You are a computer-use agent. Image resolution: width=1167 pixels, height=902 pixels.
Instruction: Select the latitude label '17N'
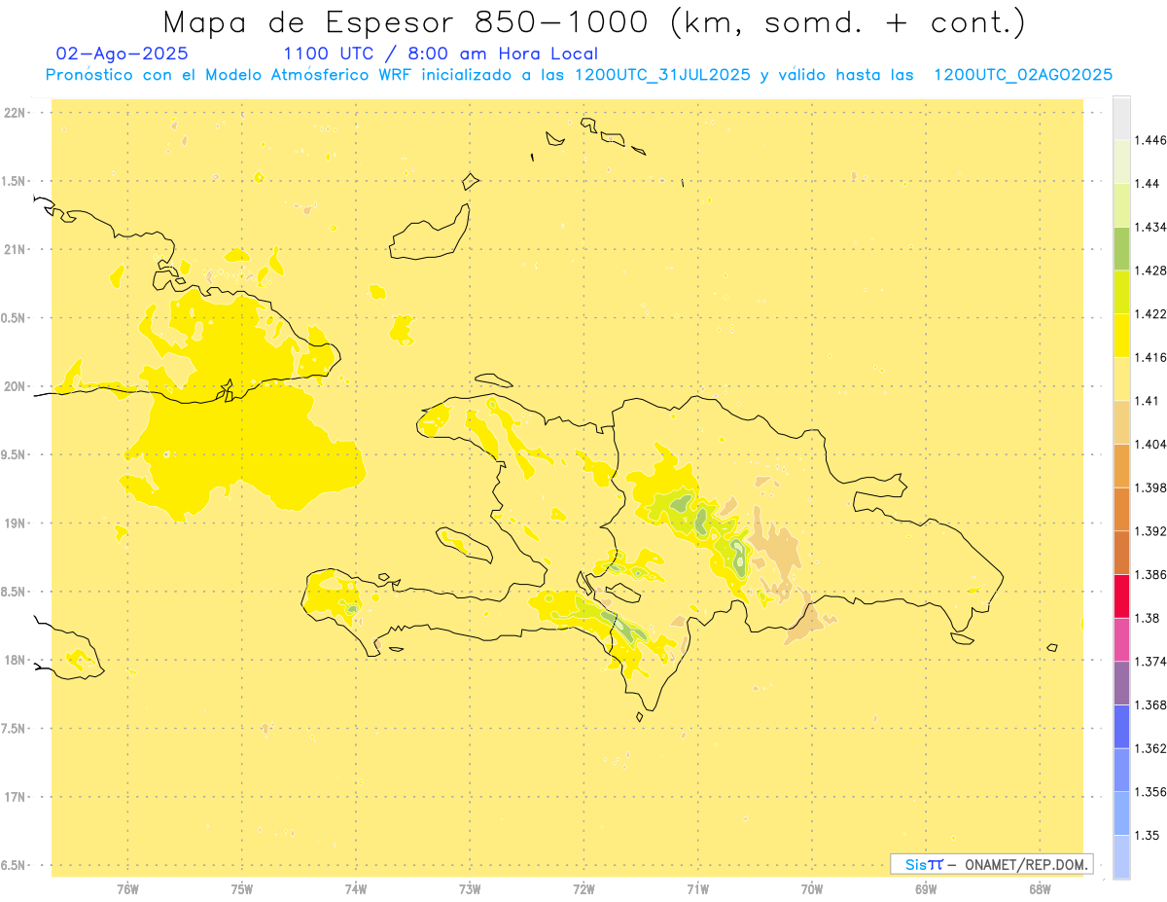(x=16, y=797)
